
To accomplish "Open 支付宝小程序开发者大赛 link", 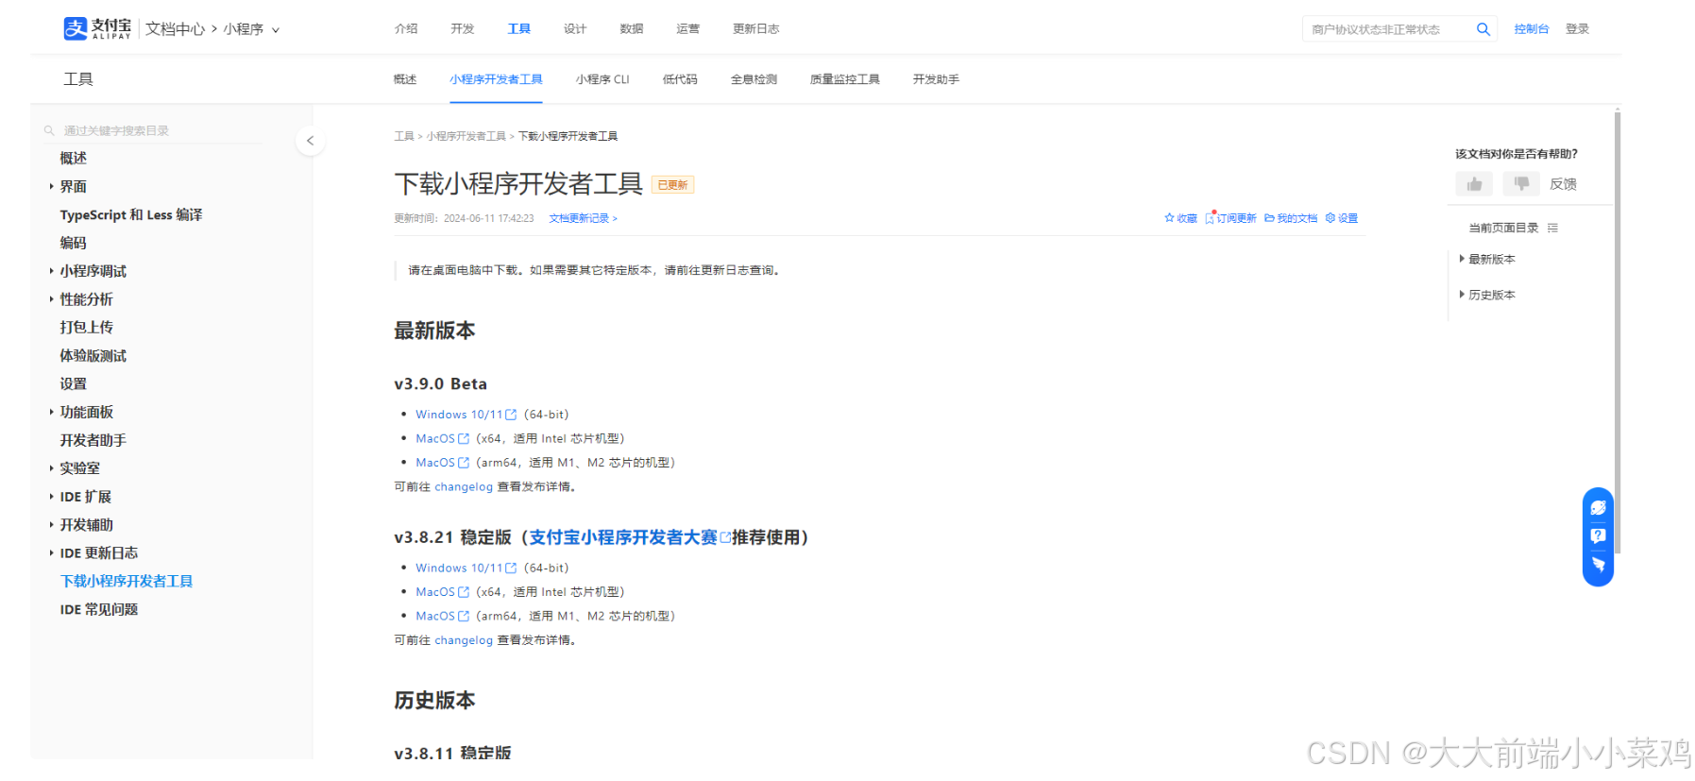I will 623,537.
